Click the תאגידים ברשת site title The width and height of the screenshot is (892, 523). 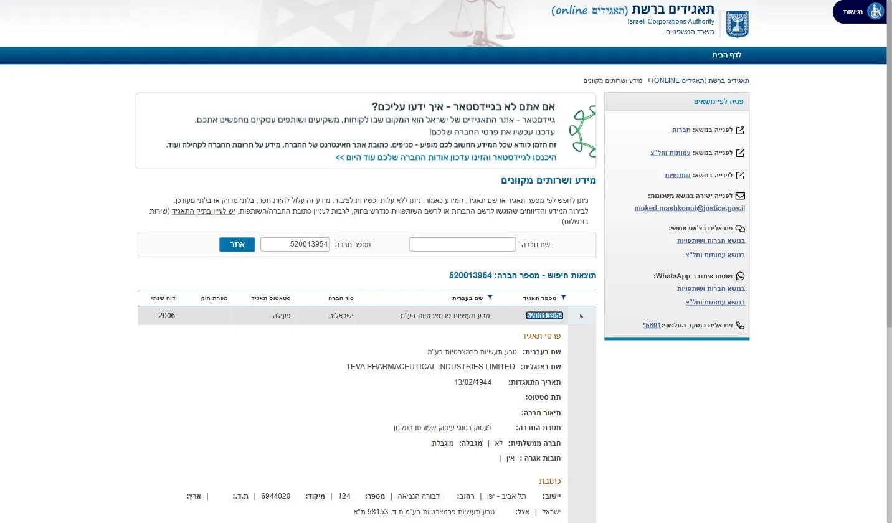pos(673,9)
